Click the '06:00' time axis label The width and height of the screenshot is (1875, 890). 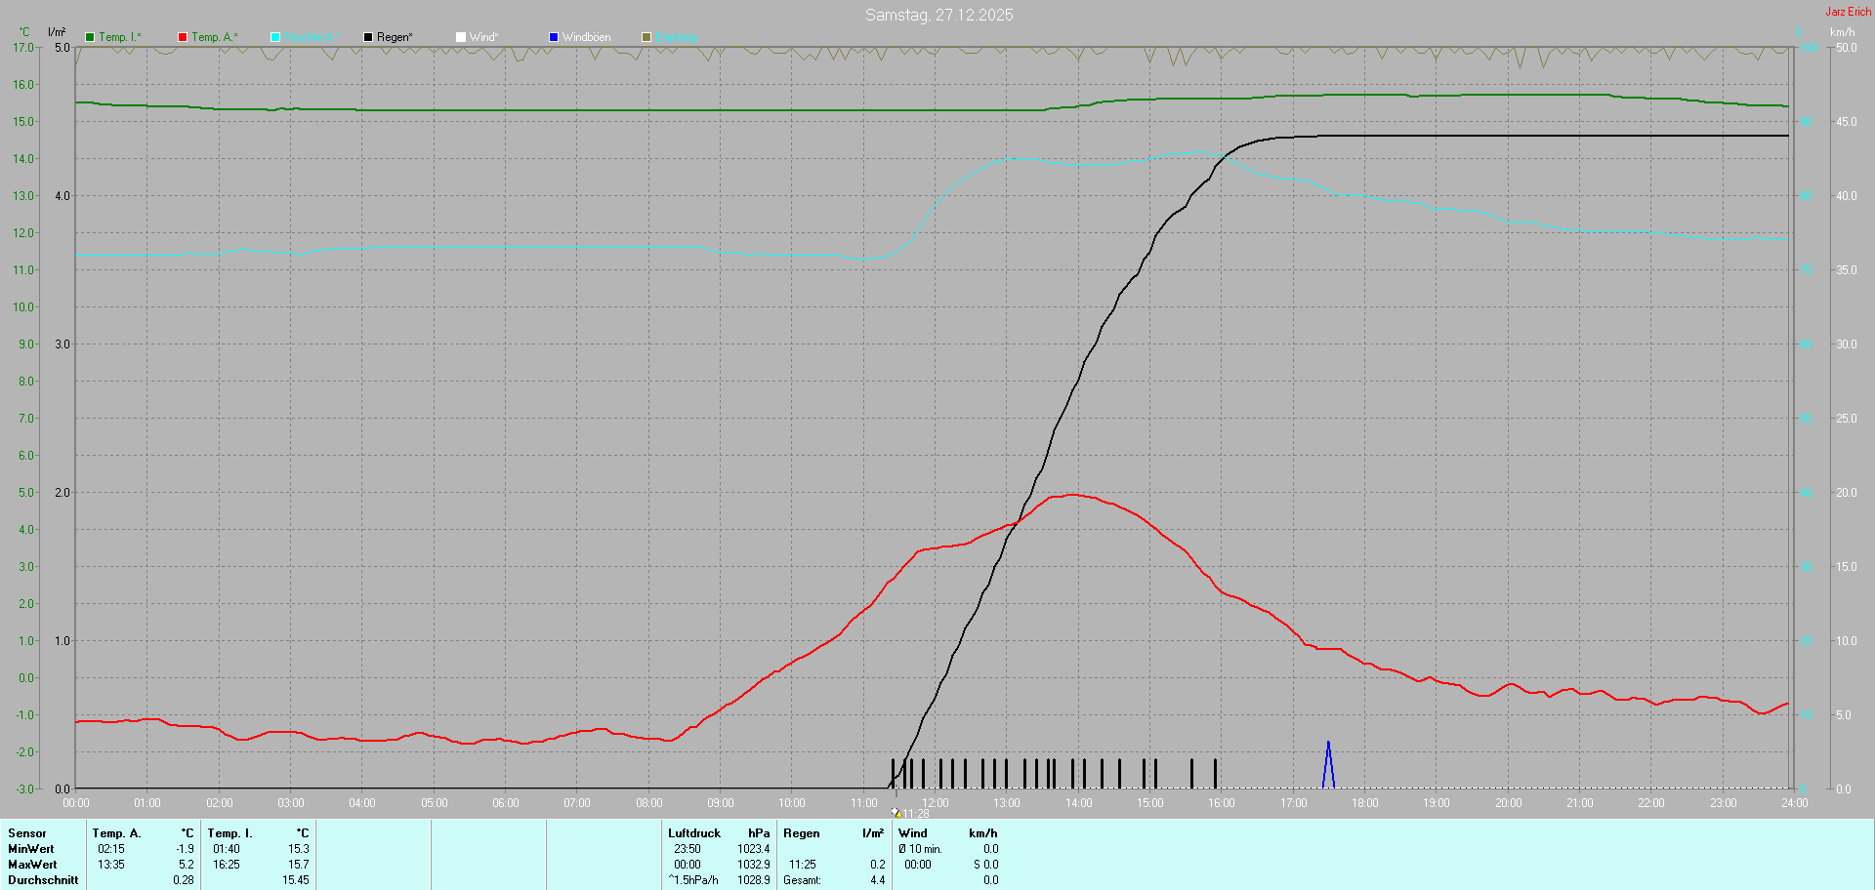[506, 803]
